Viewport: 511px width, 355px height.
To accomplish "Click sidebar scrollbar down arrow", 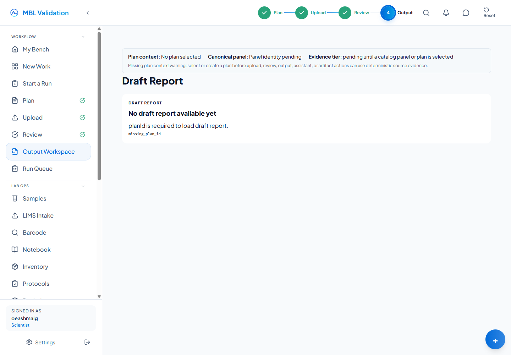I will point(99,296).
